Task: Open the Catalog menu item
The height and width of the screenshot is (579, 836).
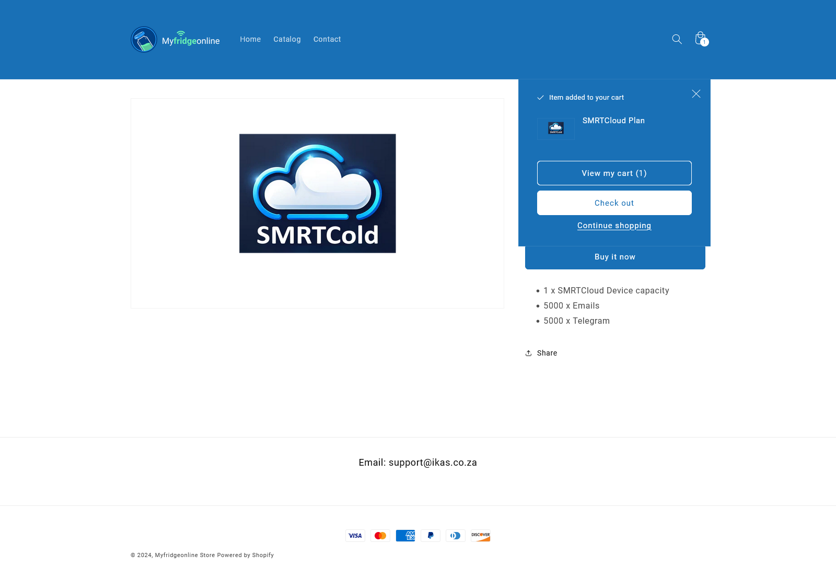Action: [x=287, y=39]
